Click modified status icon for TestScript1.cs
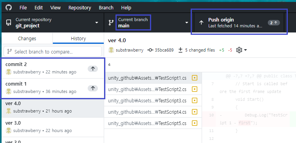This screenshot has height=143, width=296. coord(195,78)
